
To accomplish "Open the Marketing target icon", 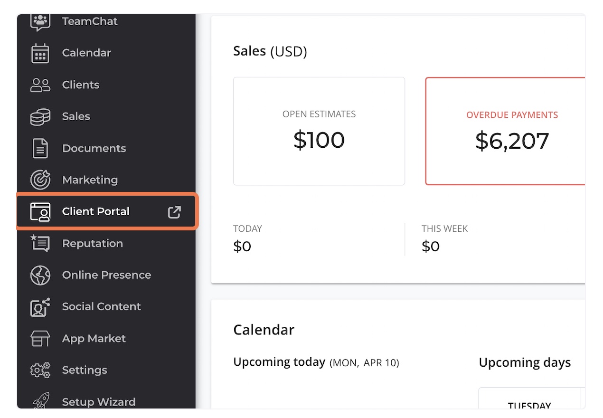I will [x=40, y=180].
